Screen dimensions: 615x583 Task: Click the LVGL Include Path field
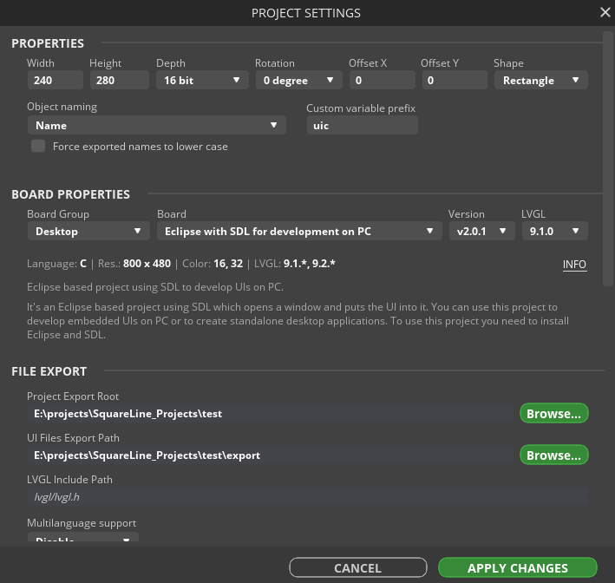tap(308, 497)
